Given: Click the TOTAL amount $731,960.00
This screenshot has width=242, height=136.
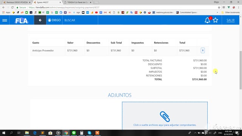Looking at the screenshot, I should (x=199, y=79).
